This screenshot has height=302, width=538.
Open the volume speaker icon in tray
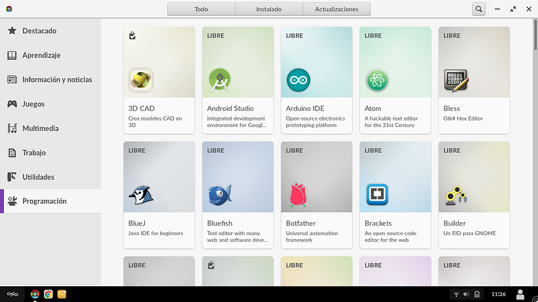466,294
